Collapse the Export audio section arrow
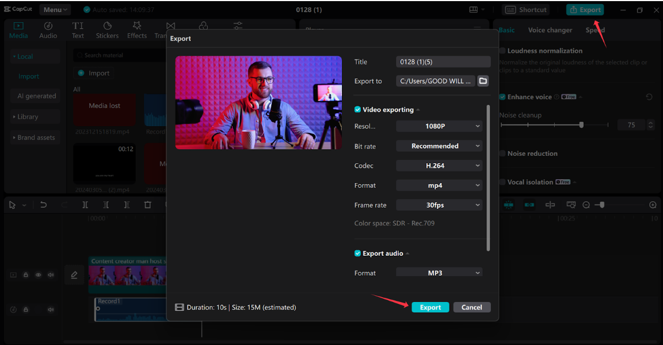Screen dimensions: 663x345 click(408, 254)
